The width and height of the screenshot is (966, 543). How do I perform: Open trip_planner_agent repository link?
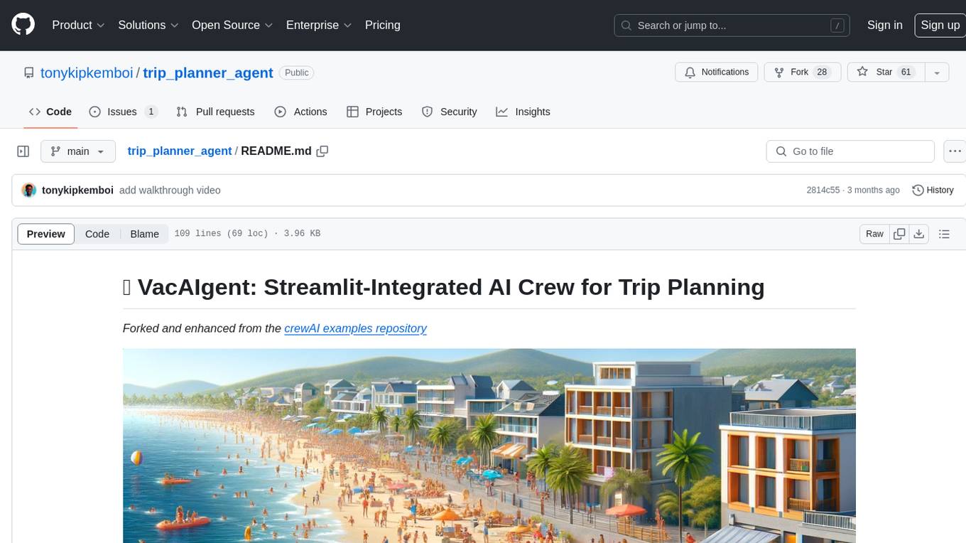[208, 72]
